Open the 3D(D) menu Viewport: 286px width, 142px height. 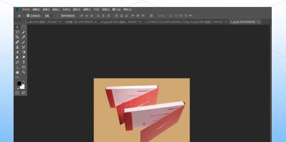pyautogui.click(x=96, y=10)
